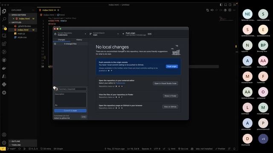Open the +5 more participants bubble

[x=263, y=139]
